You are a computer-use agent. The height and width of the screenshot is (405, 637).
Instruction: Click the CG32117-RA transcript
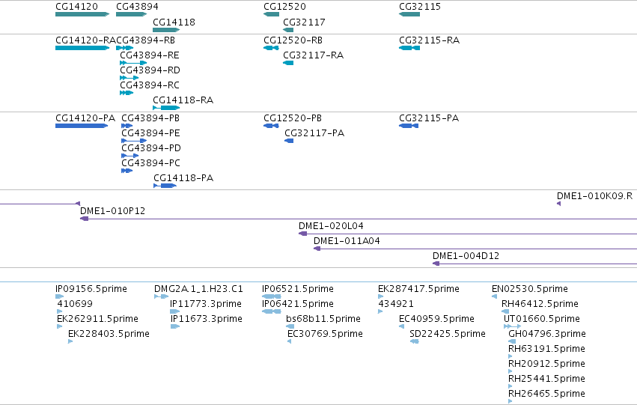coord(288,63)
